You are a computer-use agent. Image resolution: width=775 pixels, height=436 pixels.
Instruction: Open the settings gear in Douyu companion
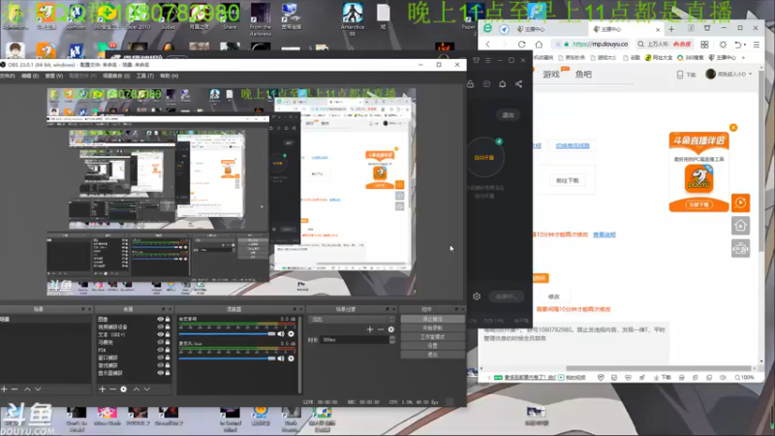pos(477,296)
